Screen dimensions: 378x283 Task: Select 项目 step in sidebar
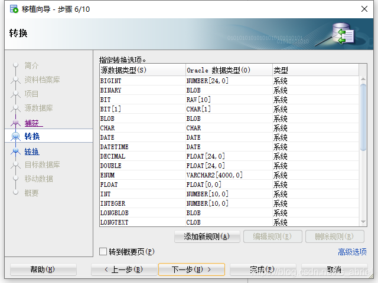[31, 94]
